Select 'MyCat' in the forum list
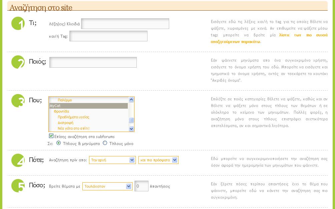335x209 pixels. click(88, 106)
